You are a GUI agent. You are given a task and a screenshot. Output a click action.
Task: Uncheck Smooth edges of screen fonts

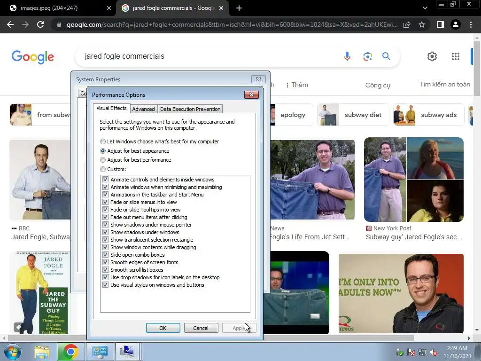(x=105, y=262)
